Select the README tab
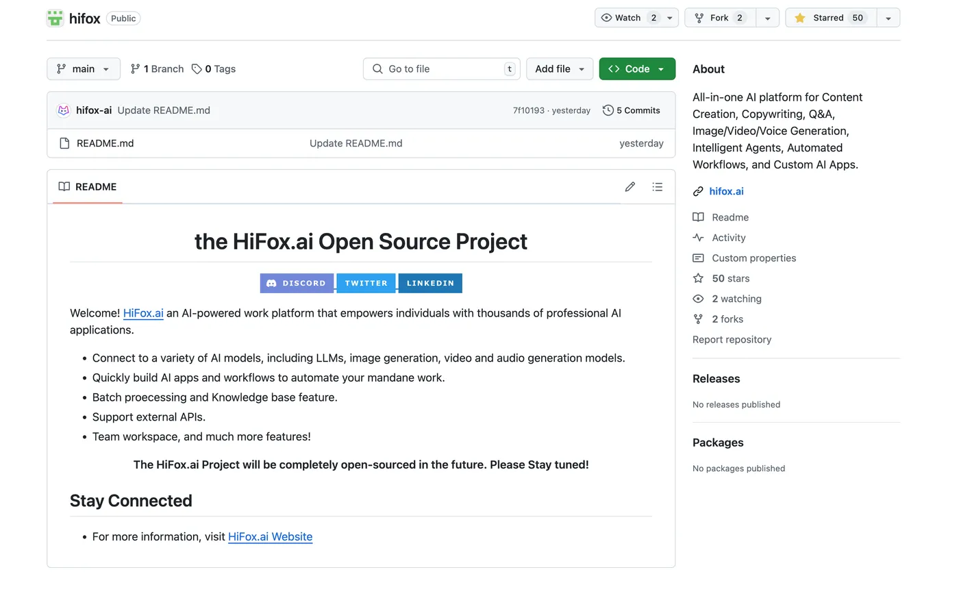Screen dimensions: 959x596 88,187
